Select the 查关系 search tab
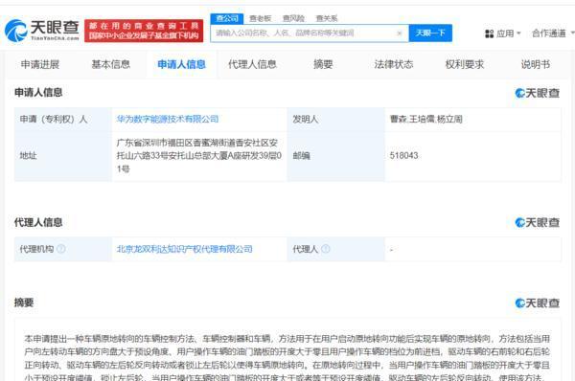 tap(327, 18)
